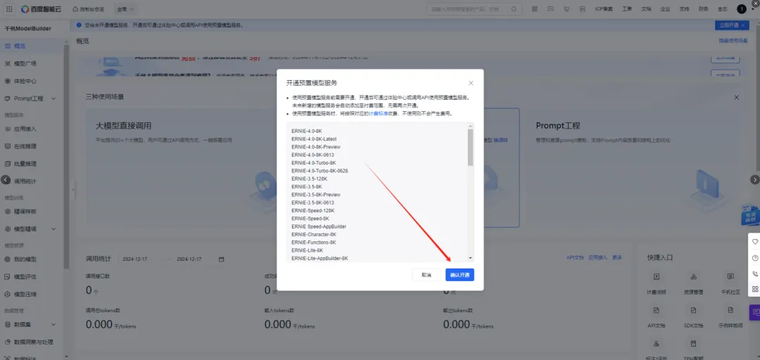This screenshot has width=760, height=360.
Task: Close the 开通预置模型服务 dialog
Action: pos(471,83)
